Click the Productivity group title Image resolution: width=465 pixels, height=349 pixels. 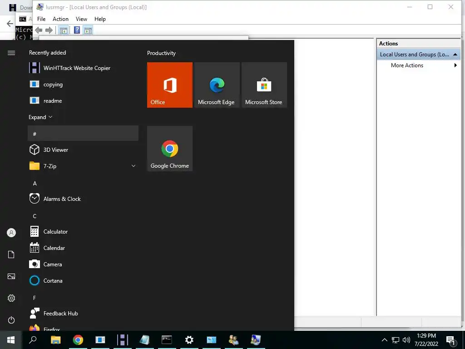click(161, 53)
